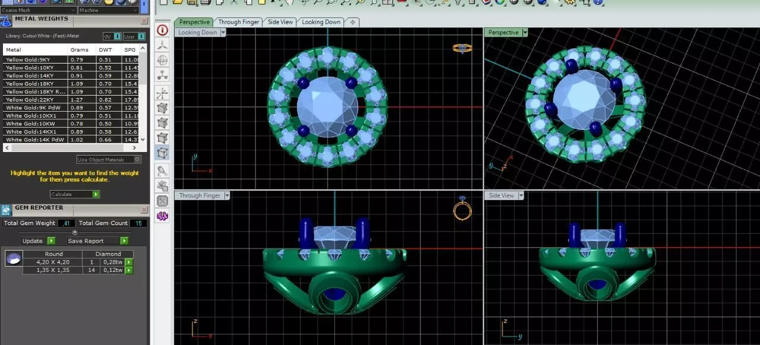Select the White Gold:9K PdW row
Viewport: 760px width, 345px height.
tap(71, 107)
